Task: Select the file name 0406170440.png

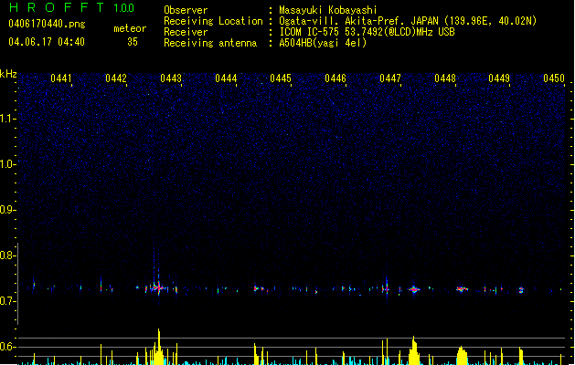Action: [x=47, y=24]
